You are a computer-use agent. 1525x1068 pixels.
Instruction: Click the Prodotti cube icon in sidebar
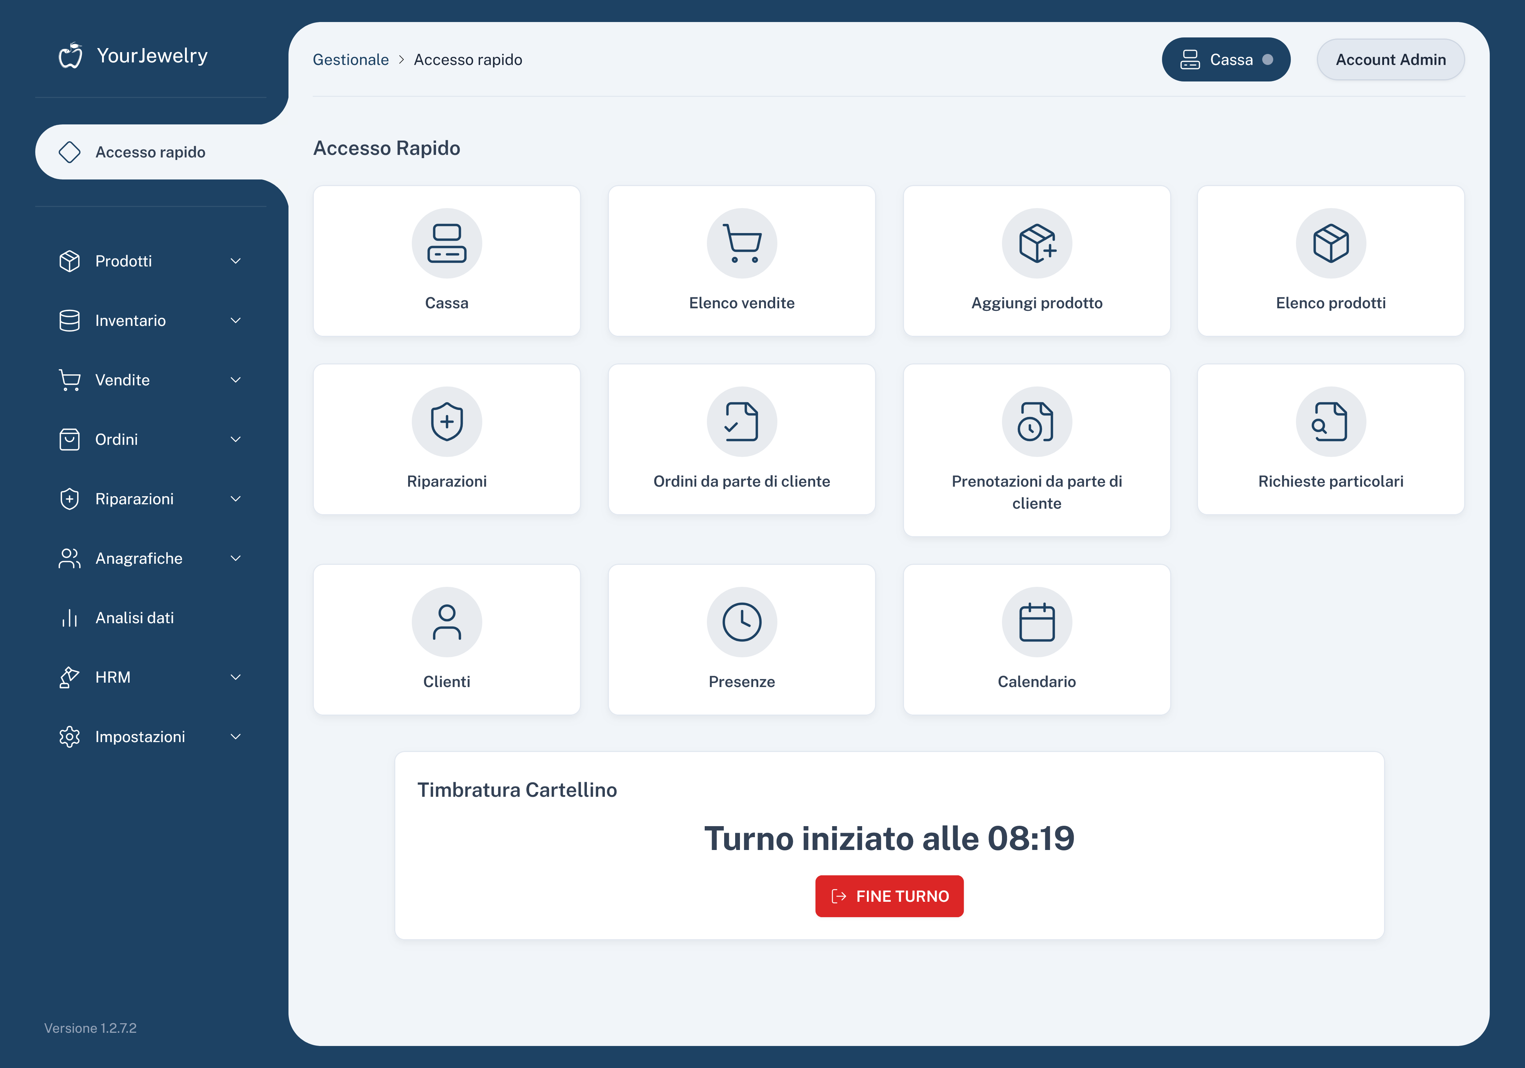(70, 261)
